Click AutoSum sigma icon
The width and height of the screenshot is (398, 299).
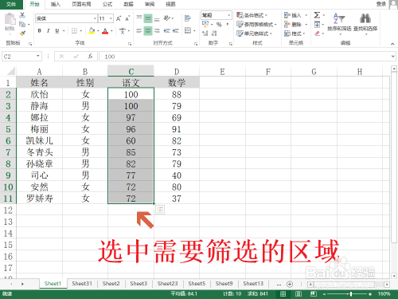coord(317,15)
